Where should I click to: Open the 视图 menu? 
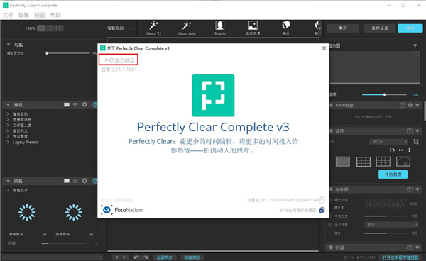click(40, 15)
